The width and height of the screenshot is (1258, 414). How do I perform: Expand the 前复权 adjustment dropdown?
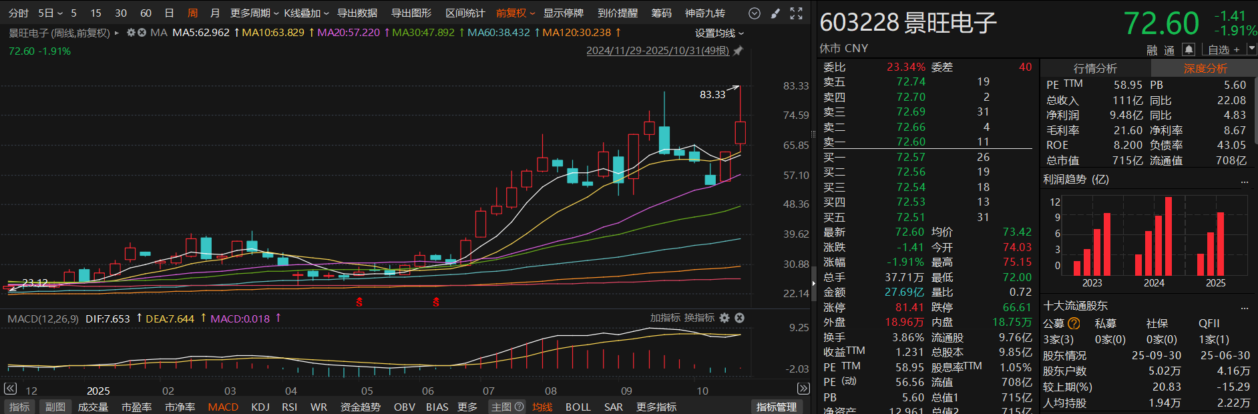[515, 13]
